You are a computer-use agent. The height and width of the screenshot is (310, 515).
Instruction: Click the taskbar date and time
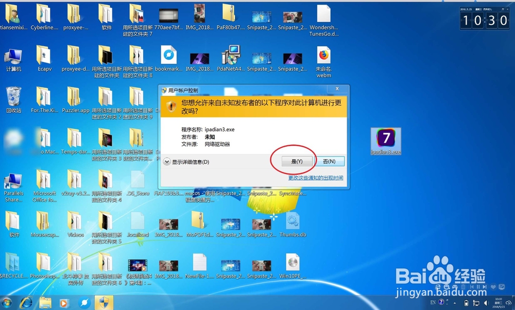(499, 303)
